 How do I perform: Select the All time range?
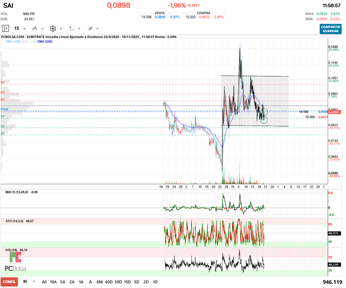pos(44,282)
